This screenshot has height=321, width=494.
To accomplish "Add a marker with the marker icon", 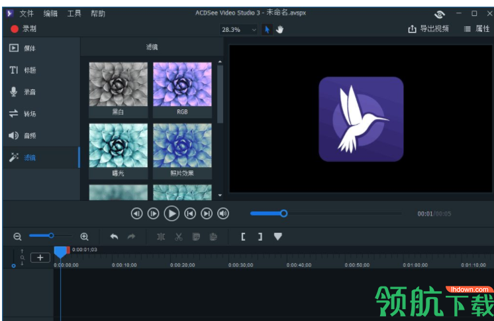I will point(278,236).
